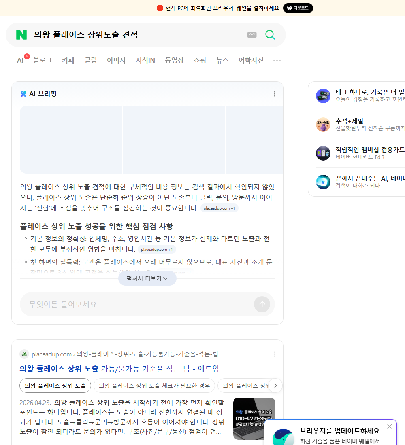Select chip 의왕 플레이스 상위 노출 체크가 필요한 경우

coord(154,386)
